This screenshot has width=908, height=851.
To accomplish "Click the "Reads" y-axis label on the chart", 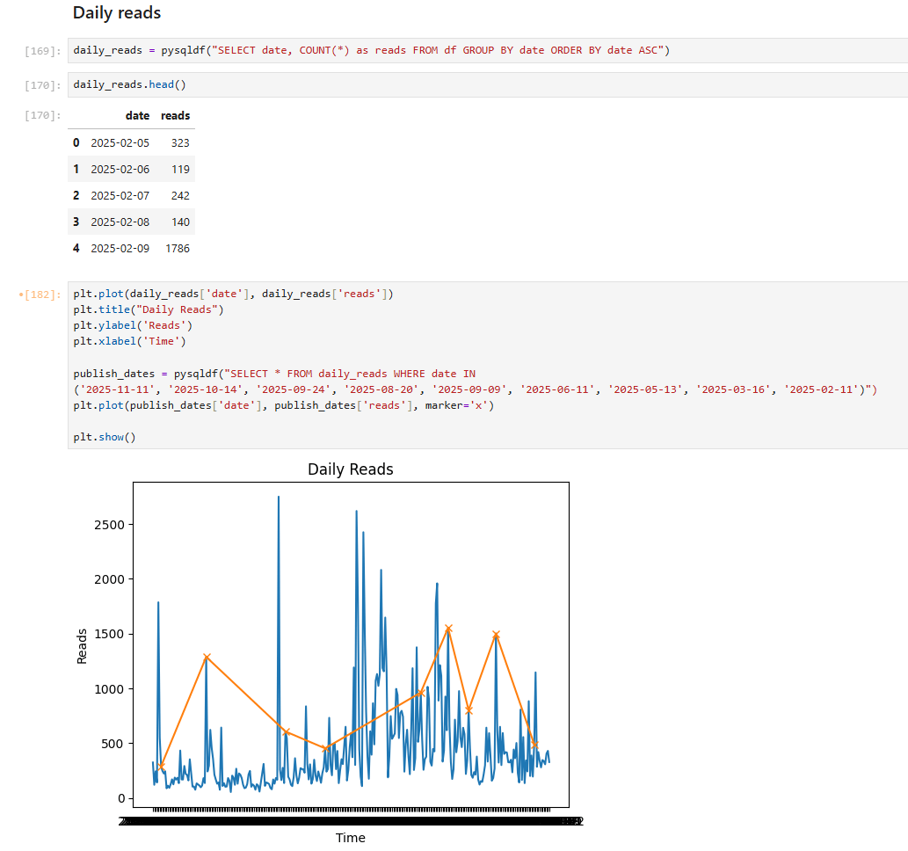I will (83, 645).
